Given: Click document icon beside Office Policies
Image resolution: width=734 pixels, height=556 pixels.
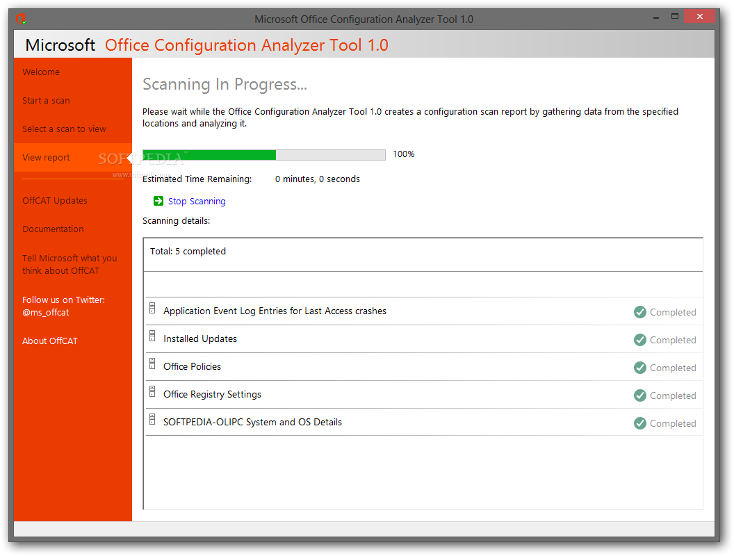Looking at the screenshot, I should (x=152, y=363).
